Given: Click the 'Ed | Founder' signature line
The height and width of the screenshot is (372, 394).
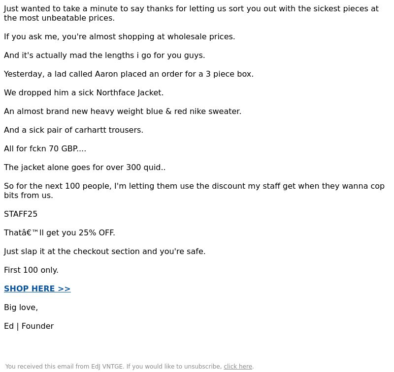Looking at the screenshot, I should [x=29, y=326].
